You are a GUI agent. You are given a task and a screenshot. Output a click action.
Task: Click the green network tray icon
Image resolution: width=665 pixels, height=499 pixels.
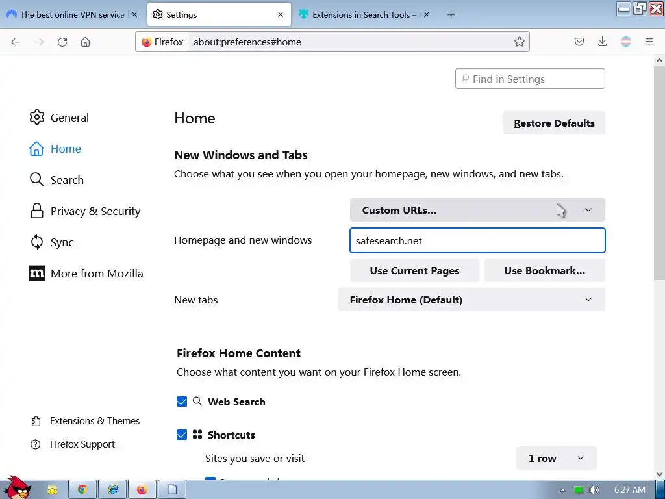point(578,490)
